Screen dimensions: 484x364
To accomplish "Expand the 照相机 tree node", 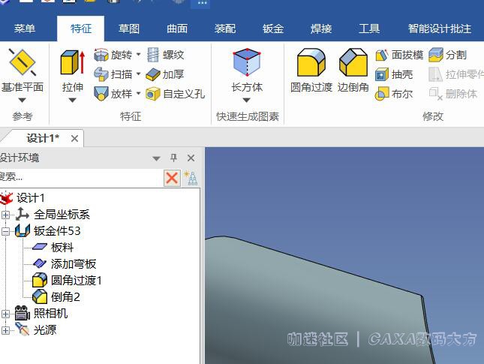I will [5, 314].
